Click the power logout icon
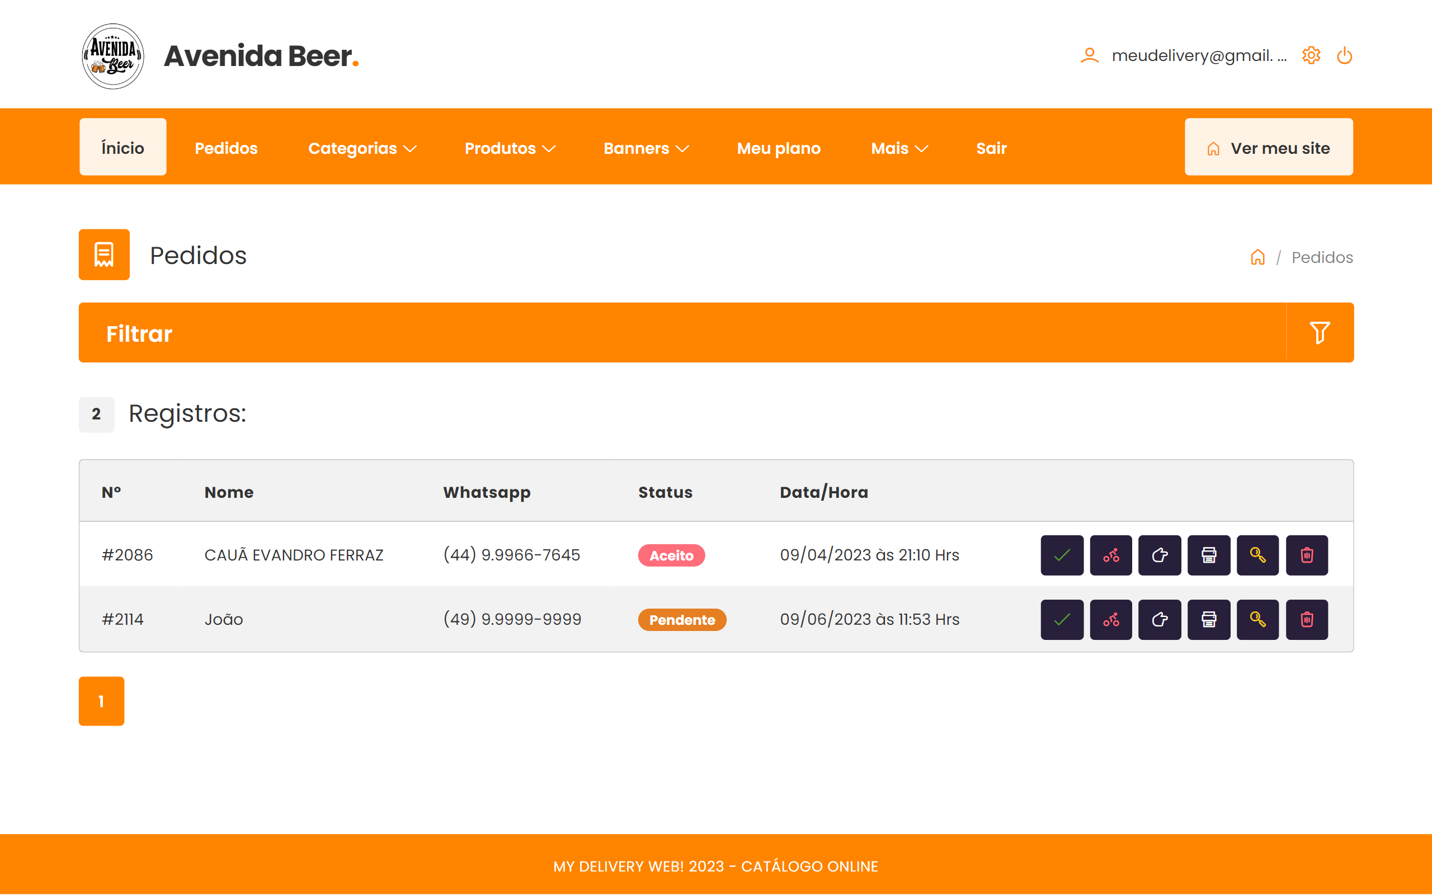 coord(1344,55)
